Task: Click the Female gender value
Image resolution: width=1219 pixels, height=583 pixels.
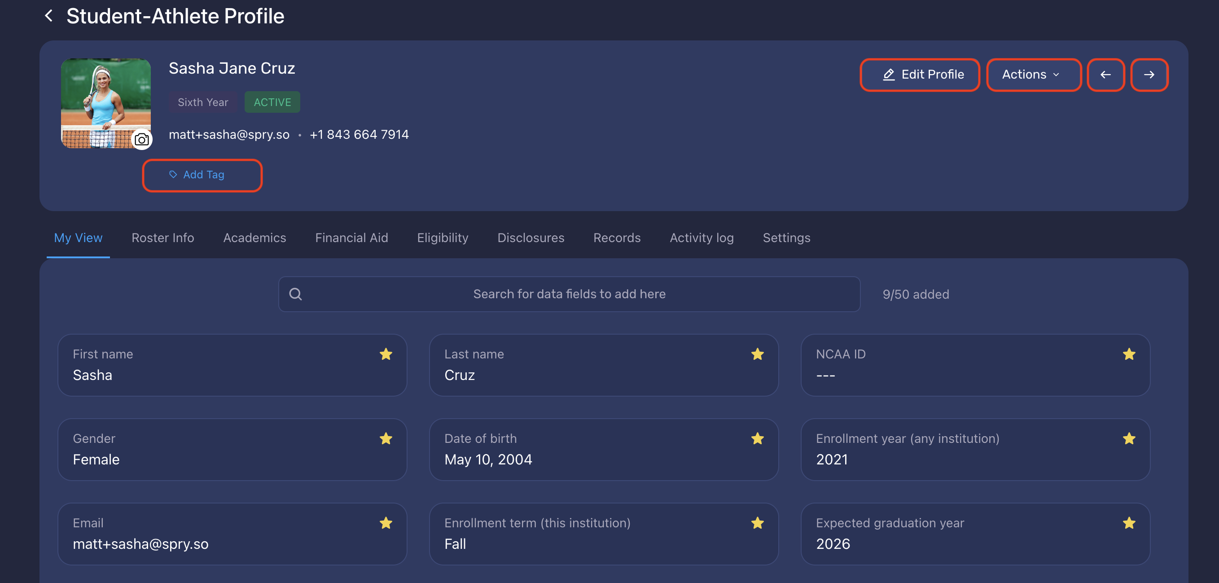Action: [x=96, y=459]
